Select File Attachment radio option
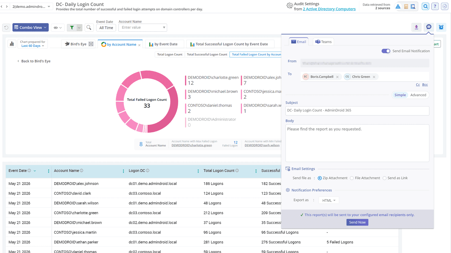451x253 pixels. [x=352, y=178]
